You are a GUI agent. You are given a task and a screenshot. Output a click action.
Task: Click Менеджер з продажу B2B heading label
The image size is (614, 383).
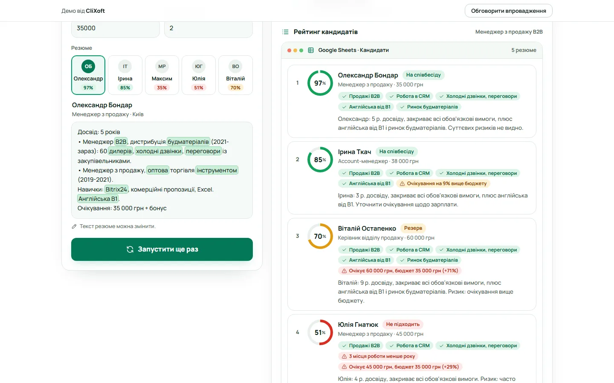coord(509,32)
